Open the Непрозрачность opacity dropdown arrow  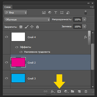coord(84,20)
